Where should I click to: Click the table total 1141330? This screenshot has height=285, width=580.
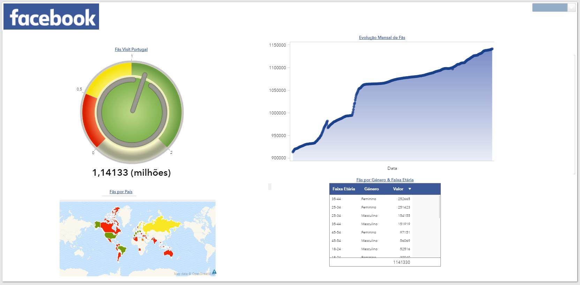[402, 262]
